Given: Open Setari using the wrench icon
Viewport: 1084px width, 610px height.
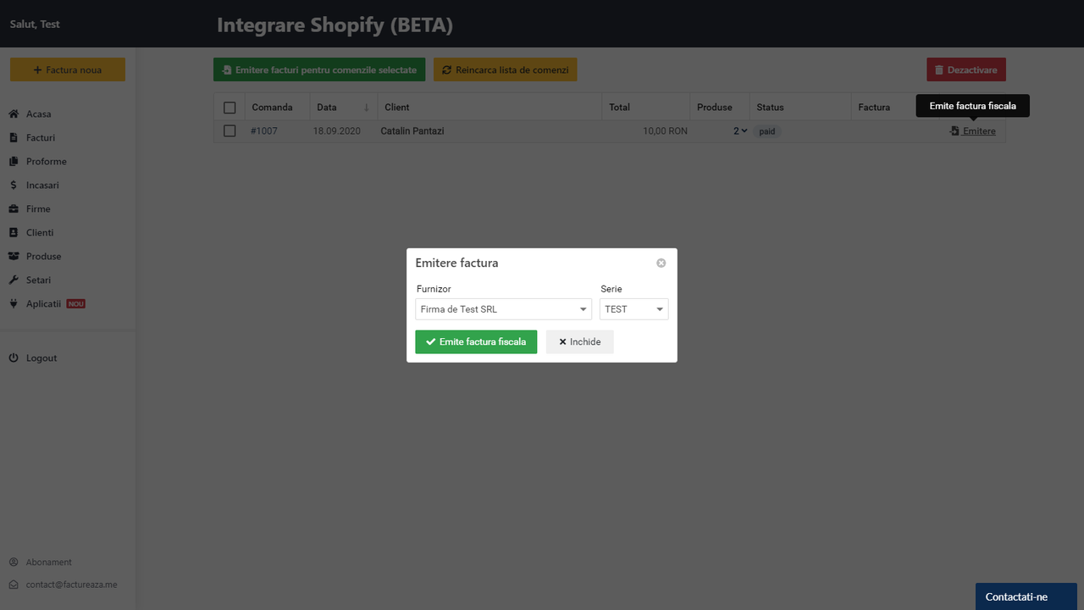Looking at the screenshot, I should click(x=14, y=280).
